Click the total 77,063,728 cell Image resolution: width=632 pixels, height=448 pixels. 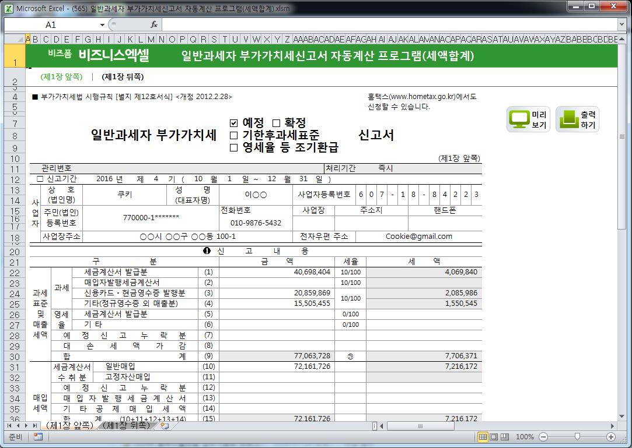coord(277,356)
